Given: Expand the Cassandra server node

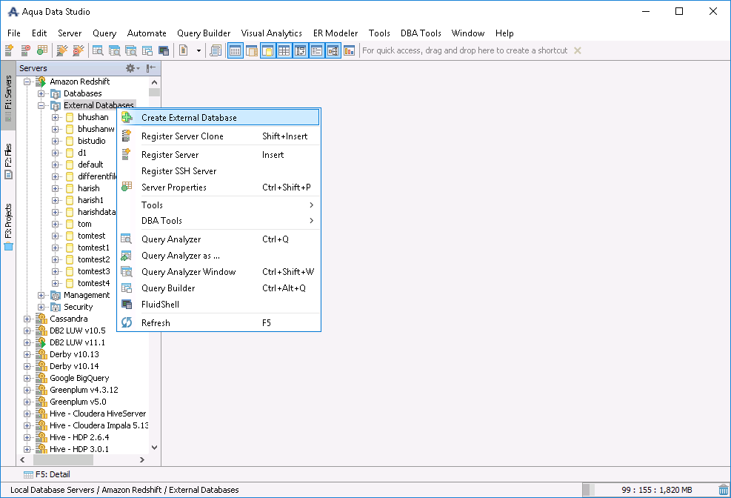Looking at the screenshot, I should click(x=27, y=319).
